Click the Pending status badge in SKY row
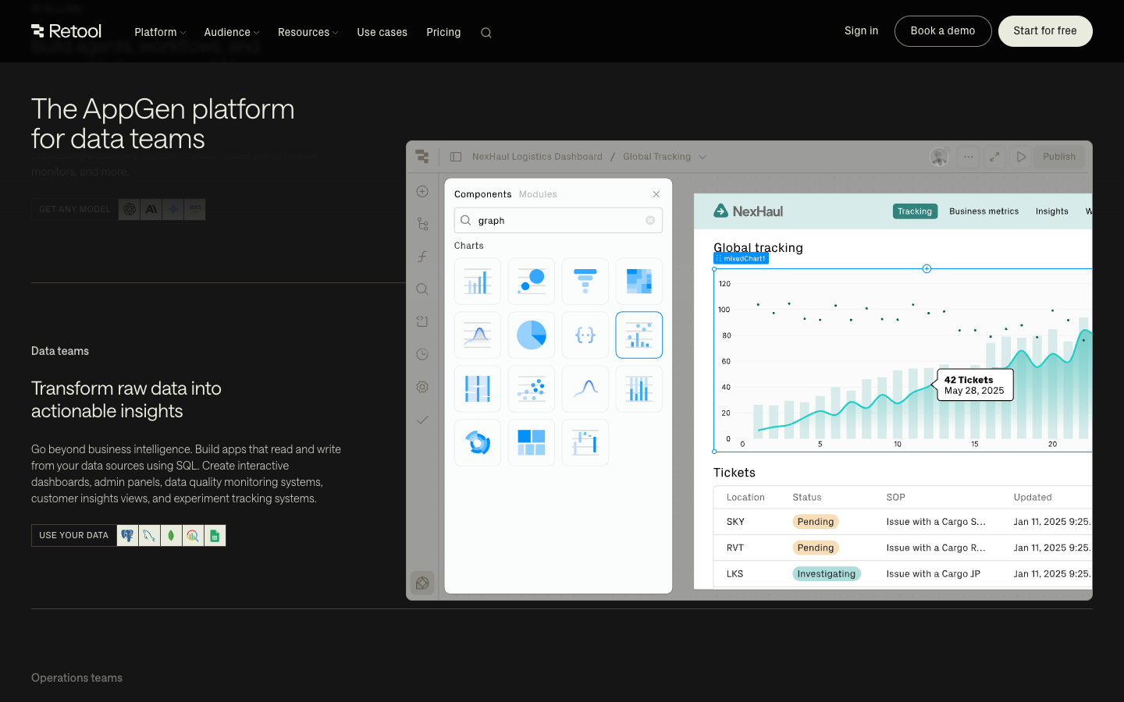This screenshot has height=702, width=1124. (816, 522)
